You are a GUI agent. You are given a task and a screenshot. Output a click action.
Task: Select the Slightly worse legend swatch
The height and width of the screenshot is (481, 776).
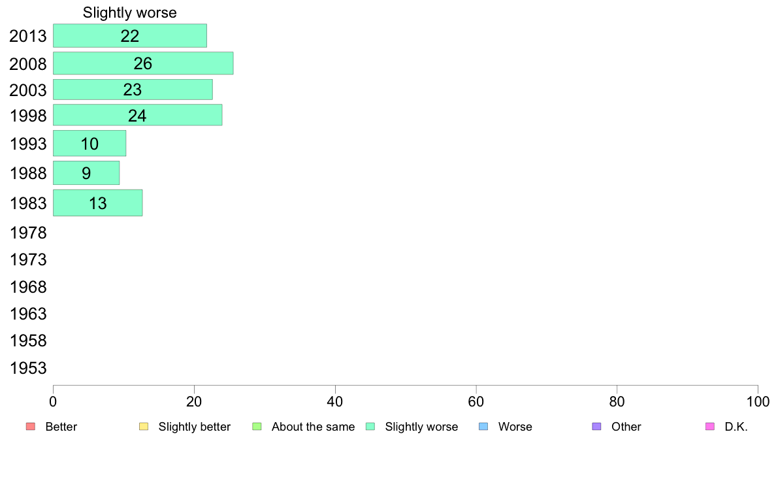click(x=370, y=427)
